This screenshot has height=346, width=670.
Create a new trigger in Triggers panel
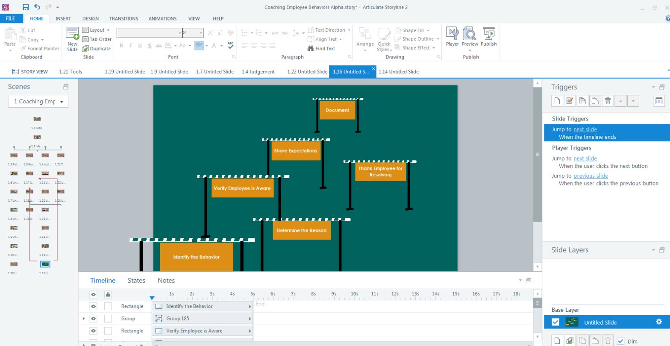[556, 101]
